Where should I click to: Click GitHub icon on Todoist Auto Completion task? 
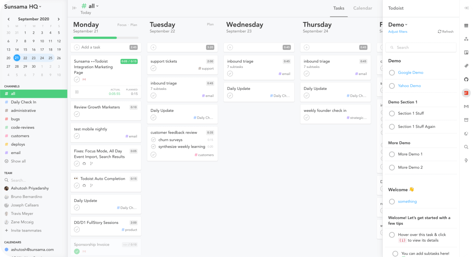pos(84,185)
